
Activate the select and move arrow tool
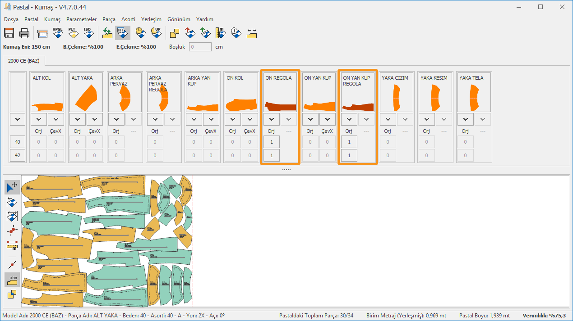click(x=12, y=187)
